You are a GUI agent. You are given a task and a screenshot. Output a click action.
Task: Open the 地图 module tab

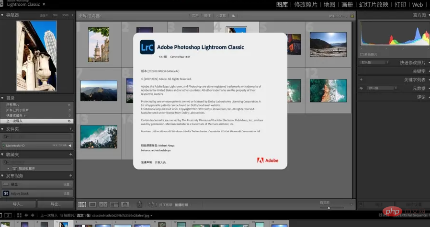click(329, 5)
